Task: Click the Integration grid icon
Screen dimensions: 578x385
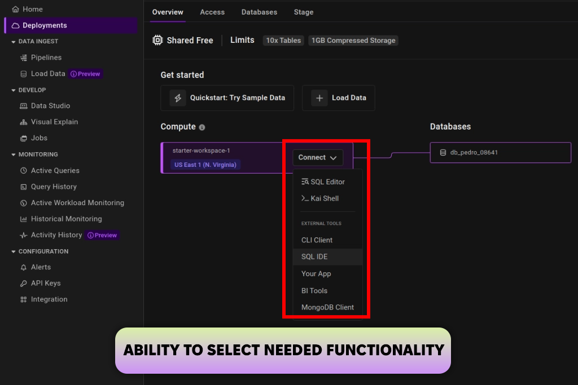Action: pos(24,300)
